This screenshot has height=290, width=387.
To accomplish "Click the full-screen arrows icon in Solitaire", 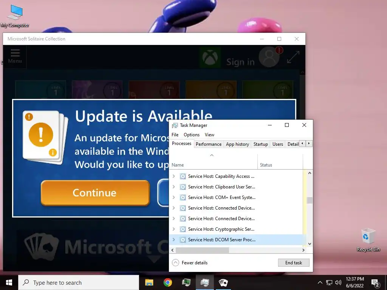I will click(x=293, y=57).
